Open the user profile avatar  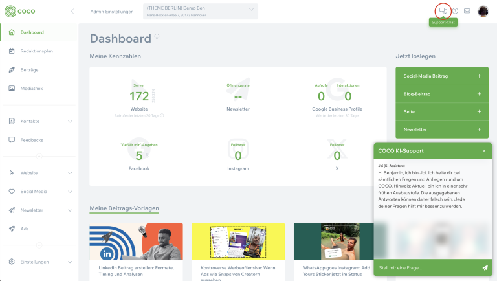(483, 11)
